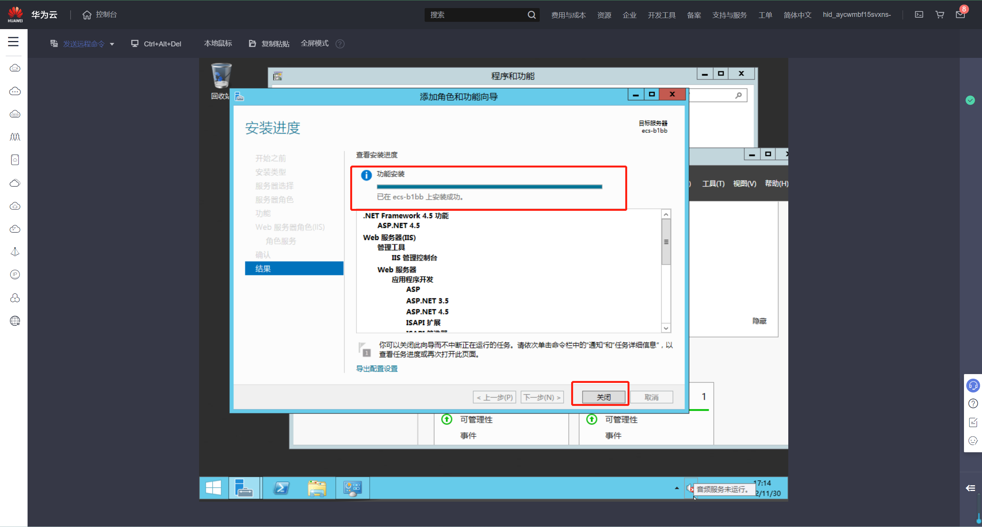Click the notification flag icon in wizard
982x527 pixels.
pos(364,349)
